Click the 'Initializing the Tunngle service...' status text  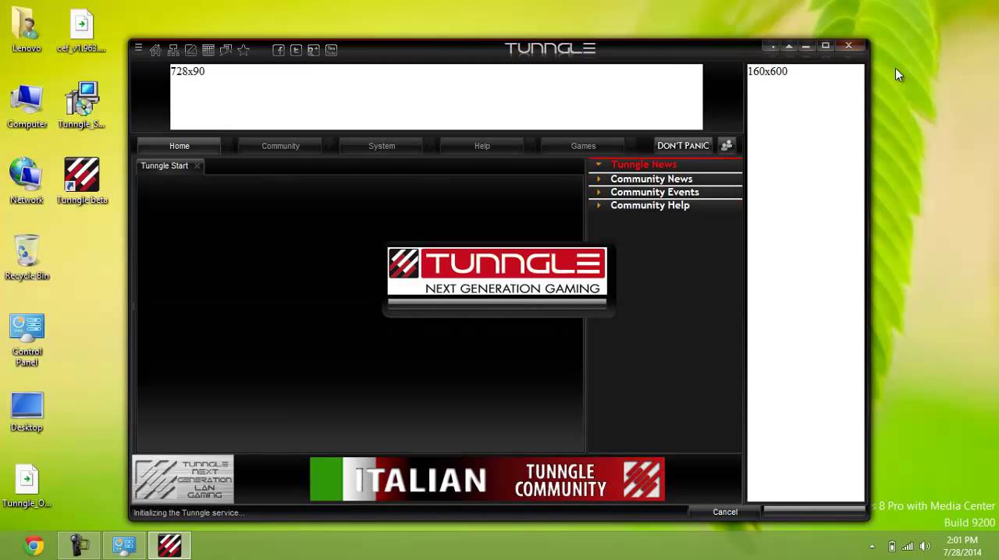pos(189,512)
